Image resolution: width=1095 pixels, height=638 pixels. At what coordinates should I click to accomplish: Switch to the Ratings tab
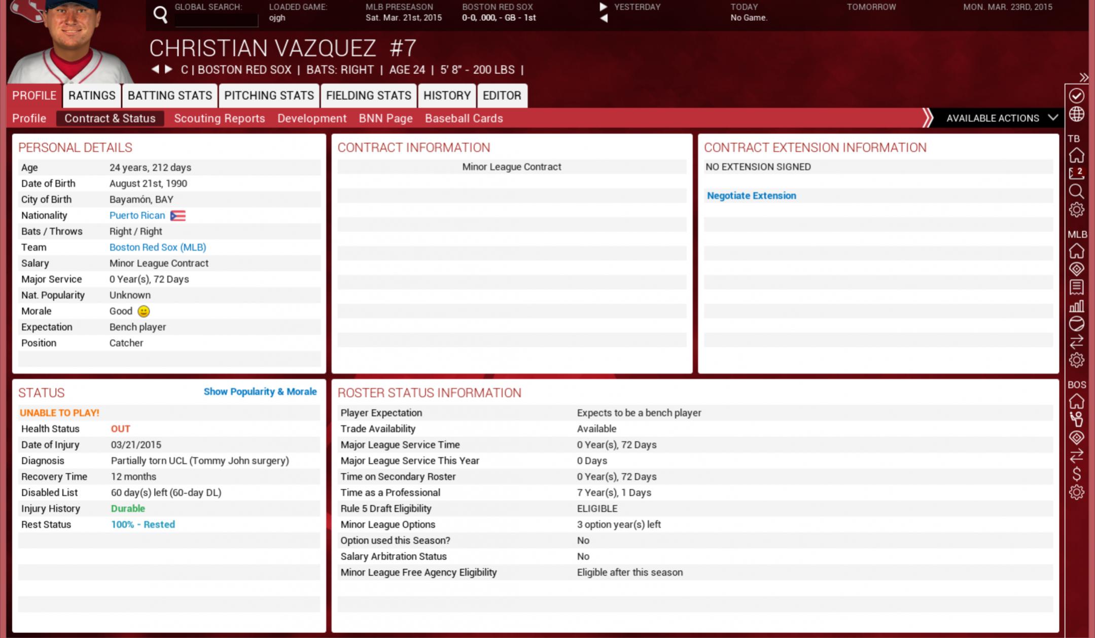point(92,96)
